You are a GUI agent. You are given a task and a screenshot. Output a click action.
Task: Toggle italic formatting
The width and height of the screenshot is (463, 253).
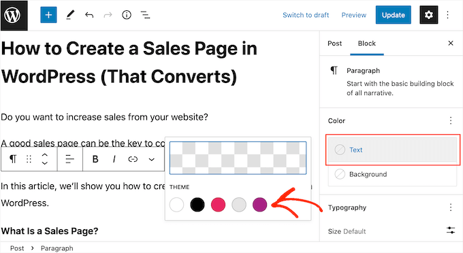[114, 159]
